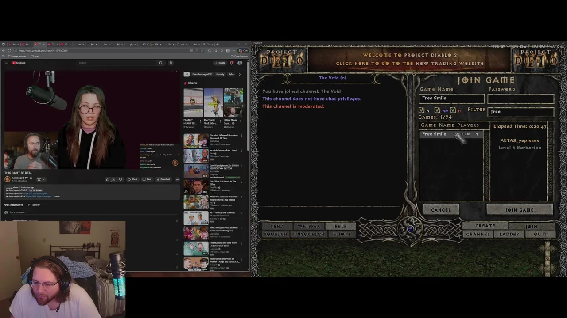Image resolution: width=567 pixels, height=318 pixels.
Task: Open the PEANUT HEARS Shorts thumbnail
Action: pyautogui.click(x=193, y=103)
